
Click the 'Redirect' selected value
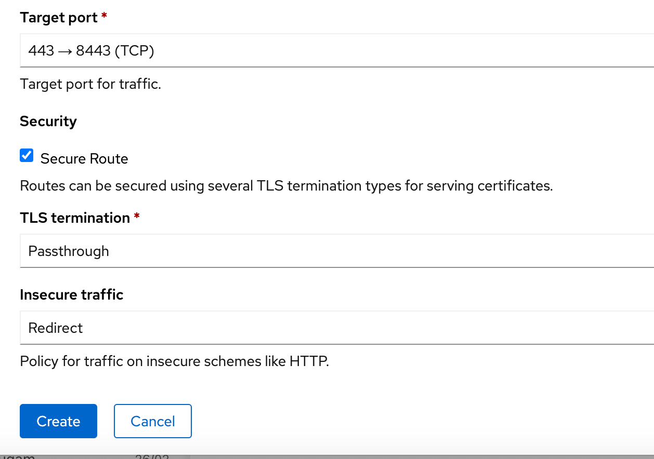point(56,328)
